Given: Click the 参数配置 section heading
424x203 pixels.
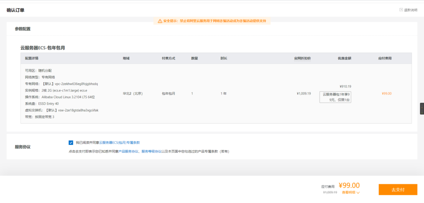Looking at the screenshot, I should [x=23, y=29].
